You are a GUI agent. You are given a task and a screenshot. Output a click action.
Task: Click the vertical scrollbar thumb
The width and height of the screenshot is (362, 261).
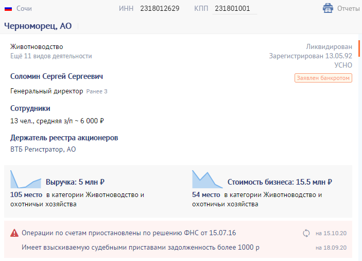(x=359, y=48)
